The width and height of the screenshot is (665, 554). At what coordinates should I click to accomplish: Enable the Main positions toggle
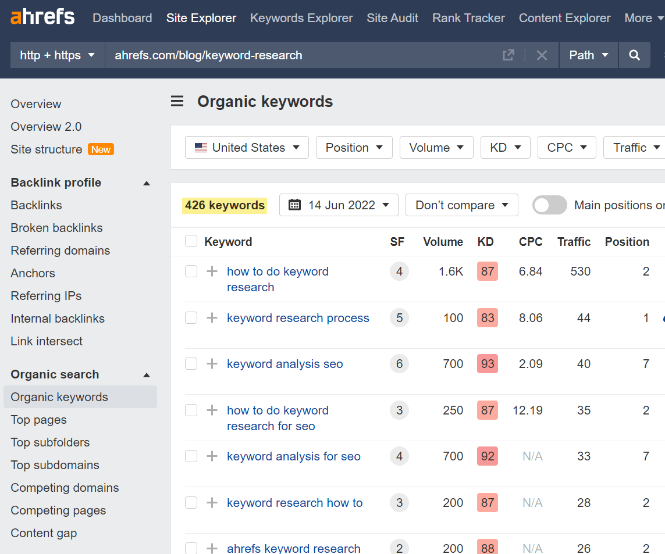549,205
